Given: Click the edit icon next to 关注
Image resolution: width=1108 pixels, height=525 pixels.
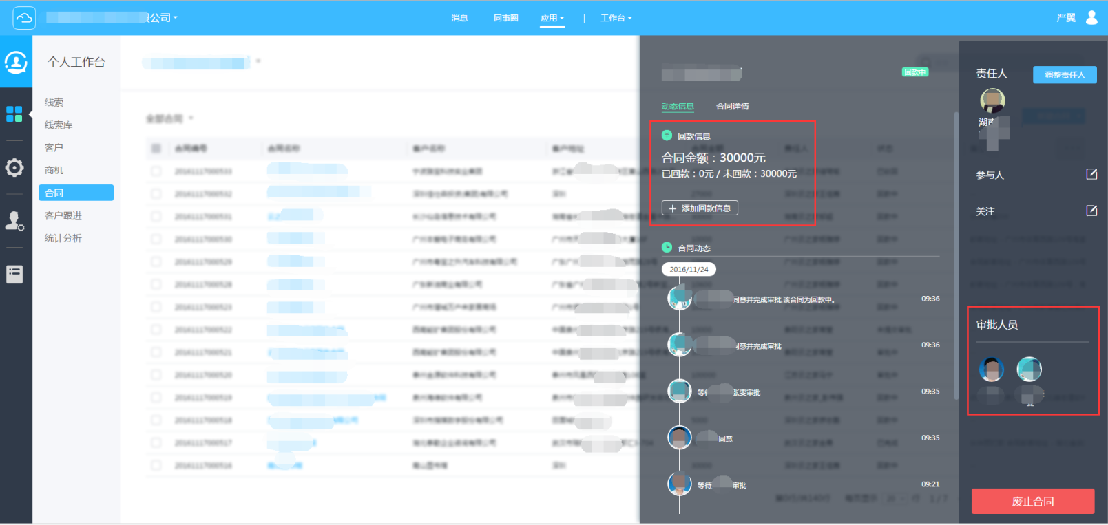Looking at the screenshot, I should (x=1091, y=211).
